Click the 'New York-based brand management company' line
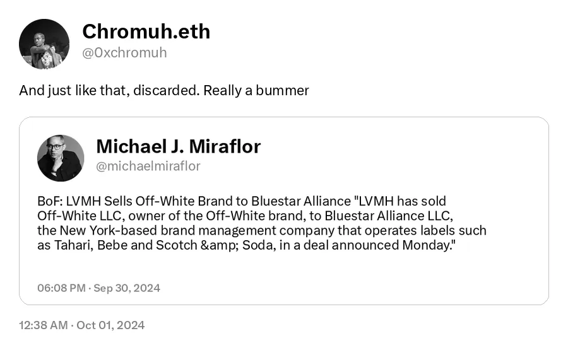Screen dimensions: 568x343 (262, 231)
